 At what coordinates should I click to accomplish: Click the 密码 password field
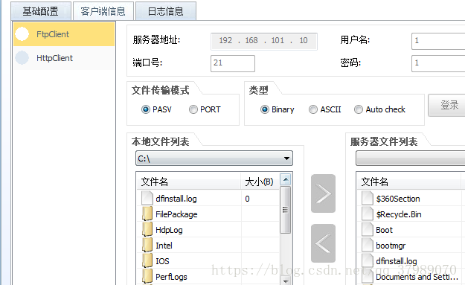438,63
